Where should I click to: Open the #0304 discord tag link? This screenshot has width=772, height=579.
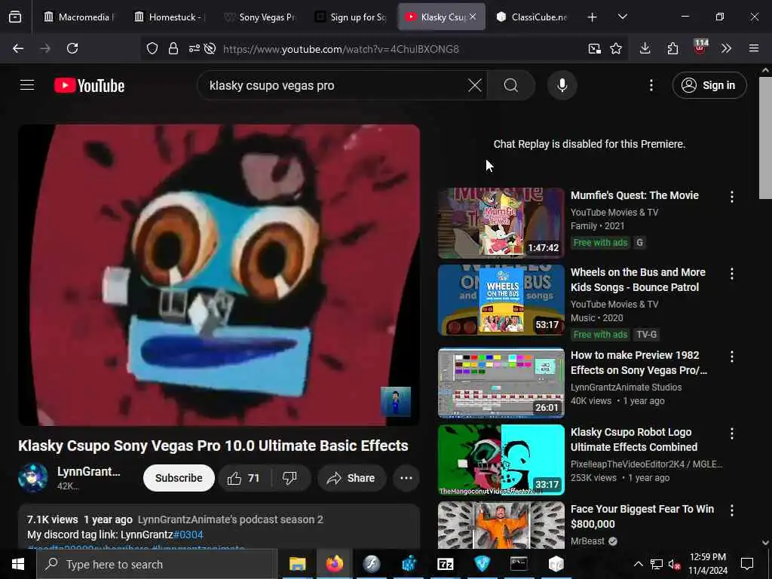188,535
